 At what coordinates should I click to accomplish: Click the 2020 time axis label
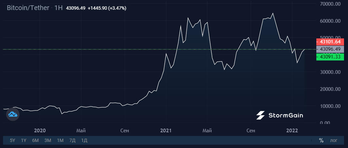coord(40,131)
